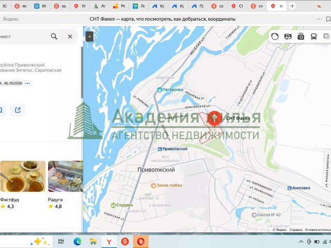Open the map layers icon
This screenshot has height=248, width=331.
pyautogui.click(x=326, y=37)
